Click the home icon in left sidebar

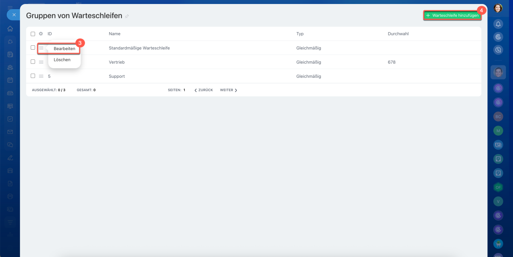pyautogui.click(x=10, y=29)
